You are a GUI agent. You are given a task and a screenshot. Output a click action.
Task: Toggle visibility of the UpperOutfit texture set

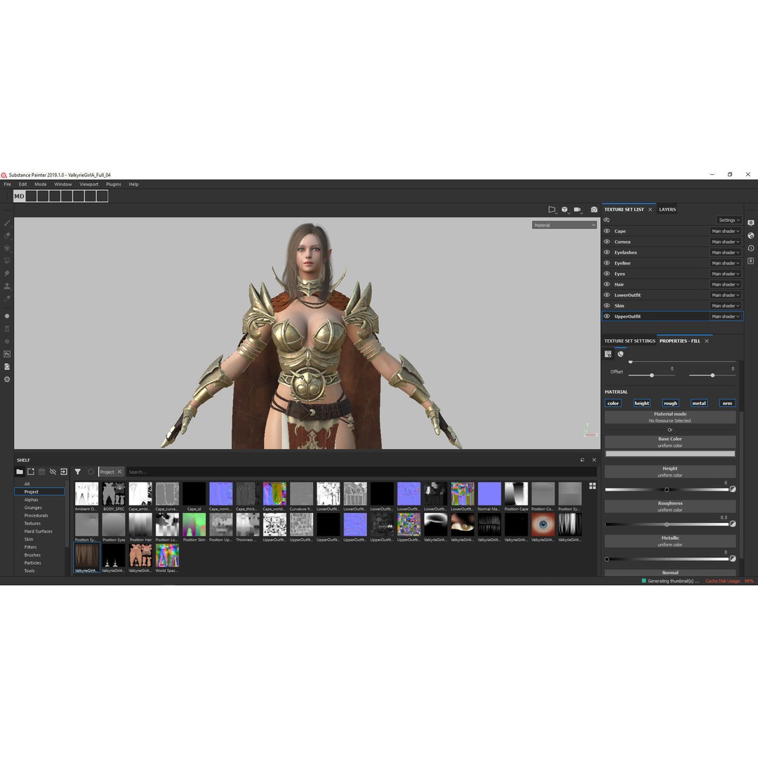tap(606, 316)
